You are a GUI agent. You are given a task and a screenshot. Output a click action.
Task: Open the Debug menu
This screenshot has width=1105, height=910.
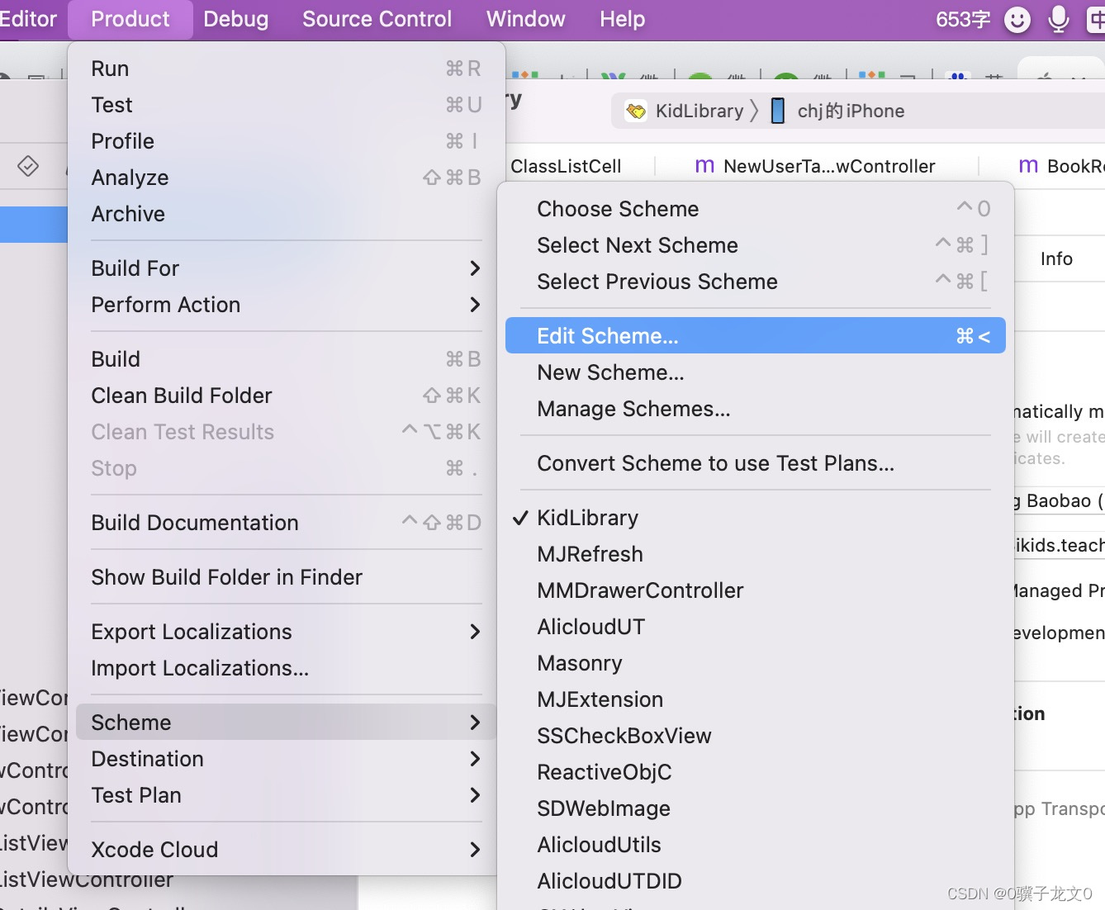point(235,19)
